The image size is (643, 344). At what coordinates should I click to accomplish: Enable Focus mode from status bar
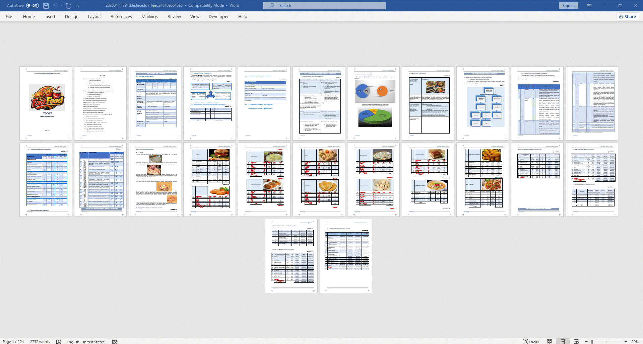coord(531,342)
